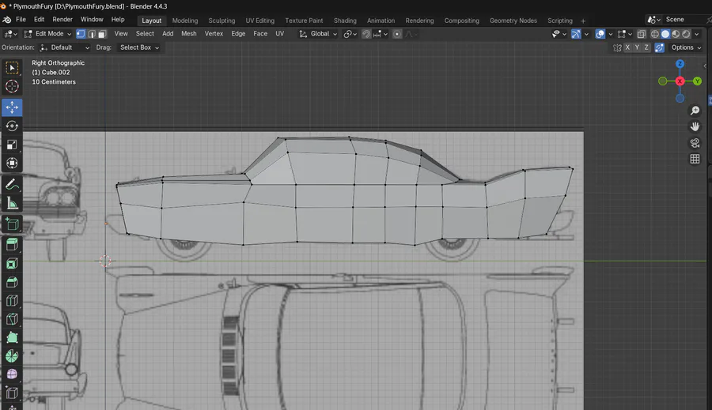Select the Poly Build tool
This screenshot has height=410, width=712.
[12, 338]
